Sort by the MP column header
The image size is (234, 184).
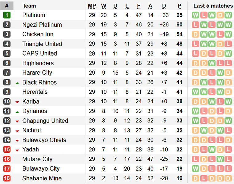tap(92, 6)
